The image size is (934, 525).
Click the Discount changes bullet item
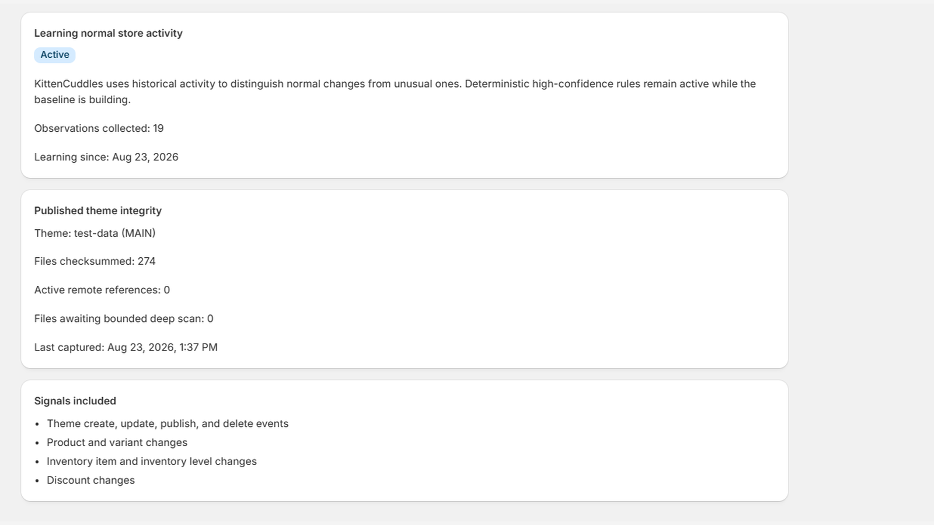[x=90, y=480]
